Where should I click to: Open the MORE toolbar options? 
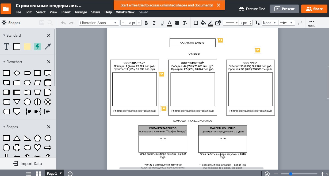coord(311,23)
